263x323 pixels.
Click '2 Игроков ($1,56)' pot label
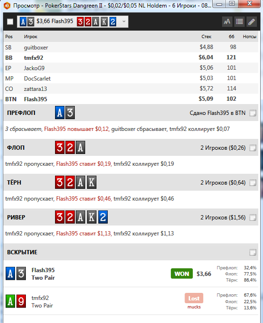pyautogui.click(x=223, y=218)
